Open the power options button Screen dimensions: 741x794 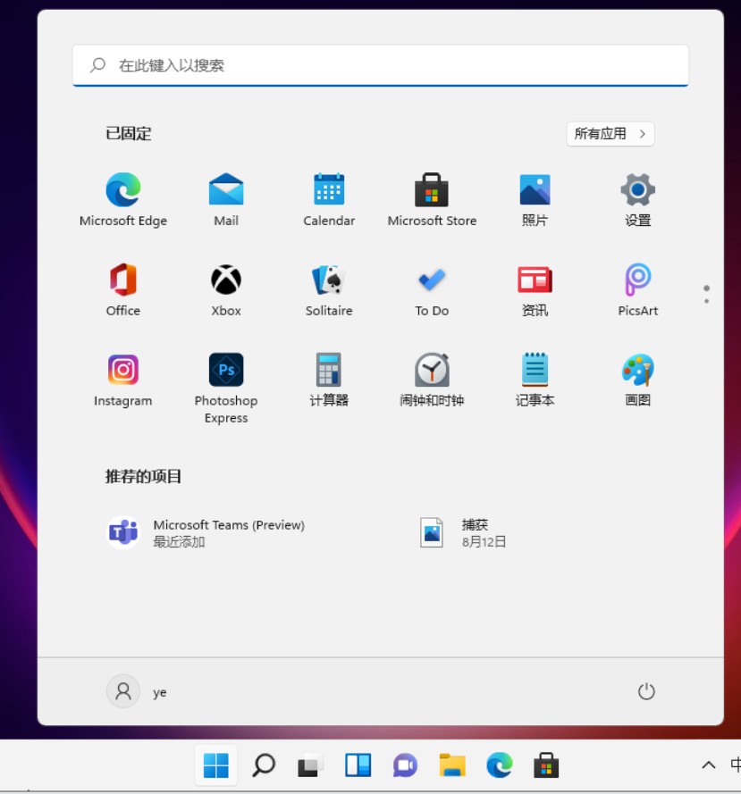click(646, 690)
